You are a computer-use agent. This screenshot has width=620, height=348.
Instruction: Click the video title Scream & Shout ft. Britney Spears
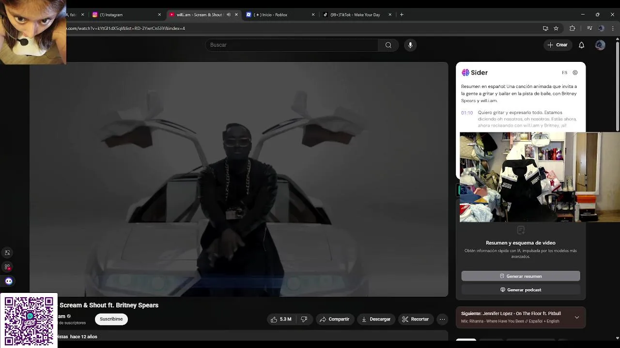click(109, 305)
